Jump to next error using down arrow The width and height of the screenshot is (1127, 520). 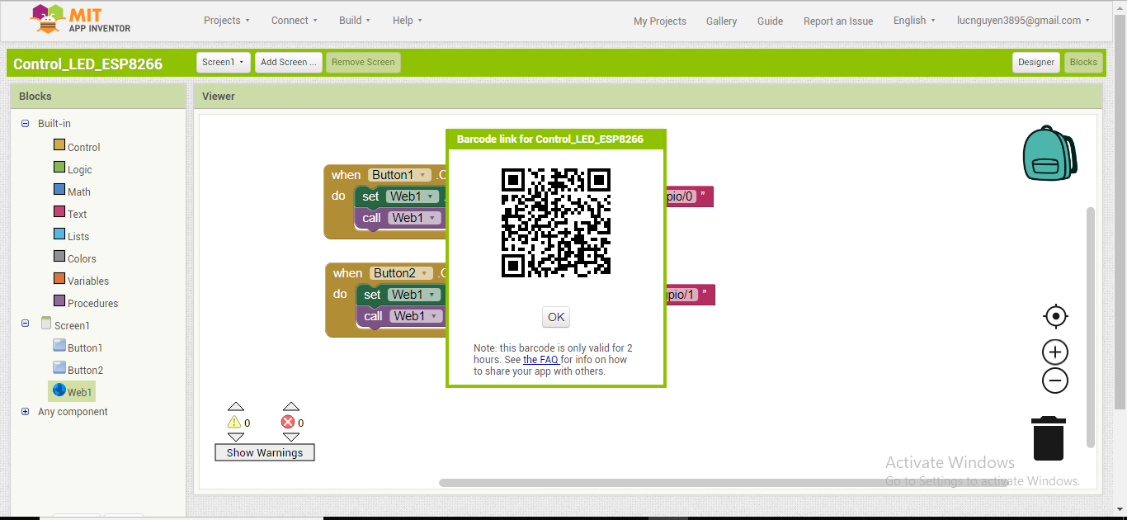(290, 437)
